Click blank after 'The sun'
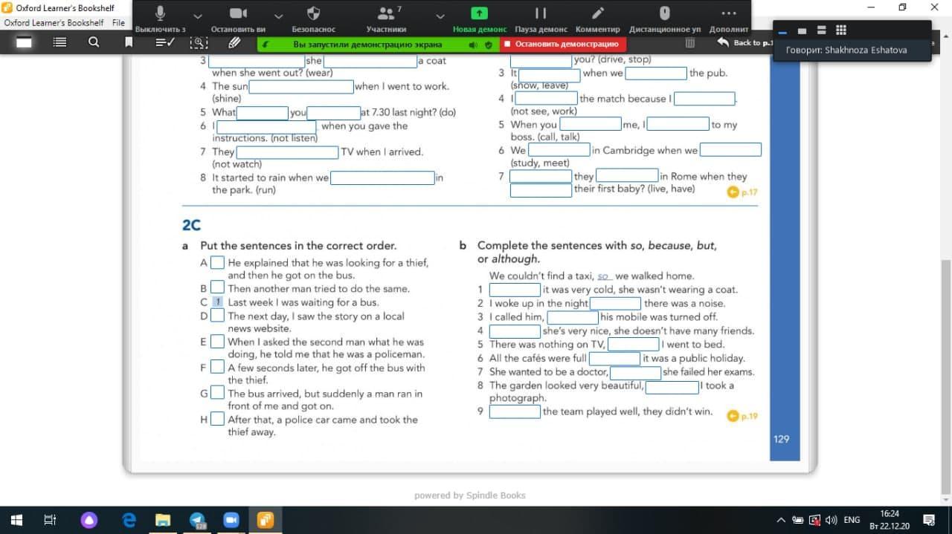 (301, 87)
